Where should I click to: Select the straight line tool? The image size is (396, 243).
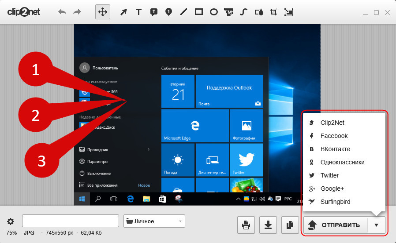pos(183,12)
